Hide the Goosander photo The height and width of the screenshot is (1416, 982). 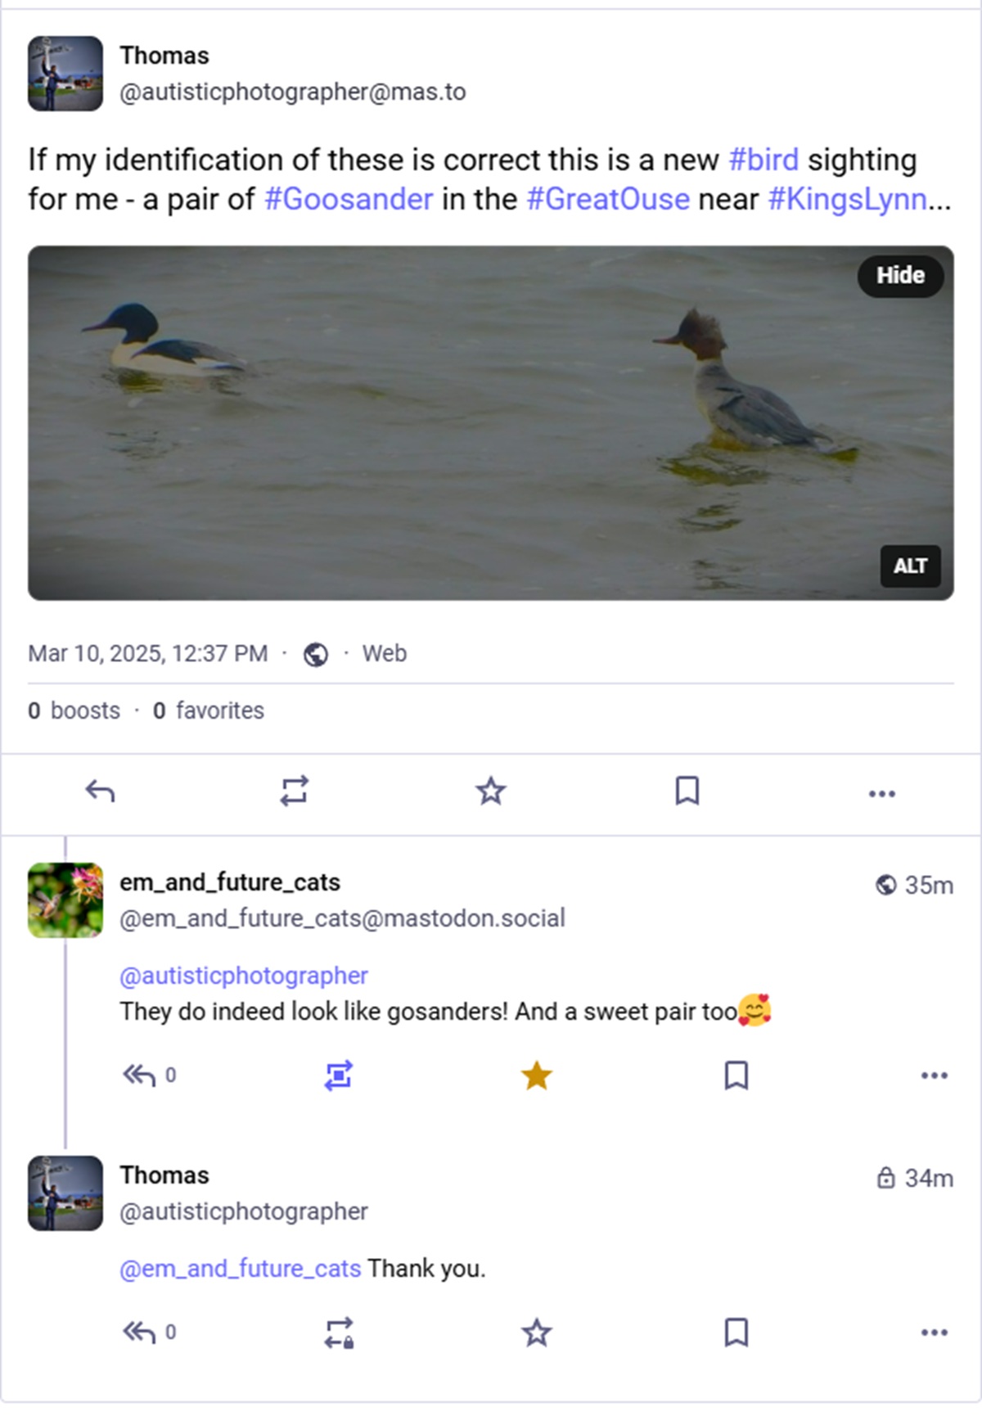coord(900,276)
